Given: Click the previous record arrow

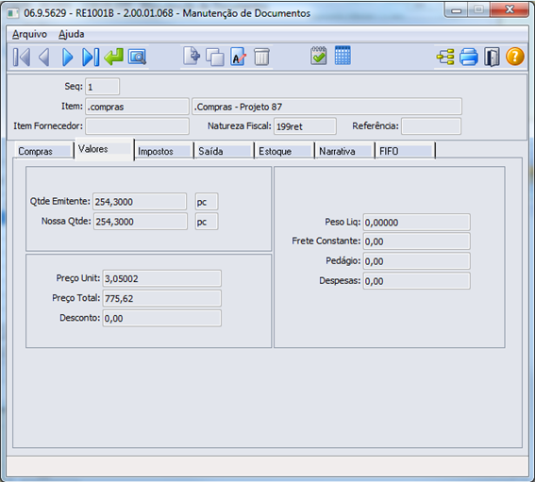Looking at the screenshot, I should 44,57.
